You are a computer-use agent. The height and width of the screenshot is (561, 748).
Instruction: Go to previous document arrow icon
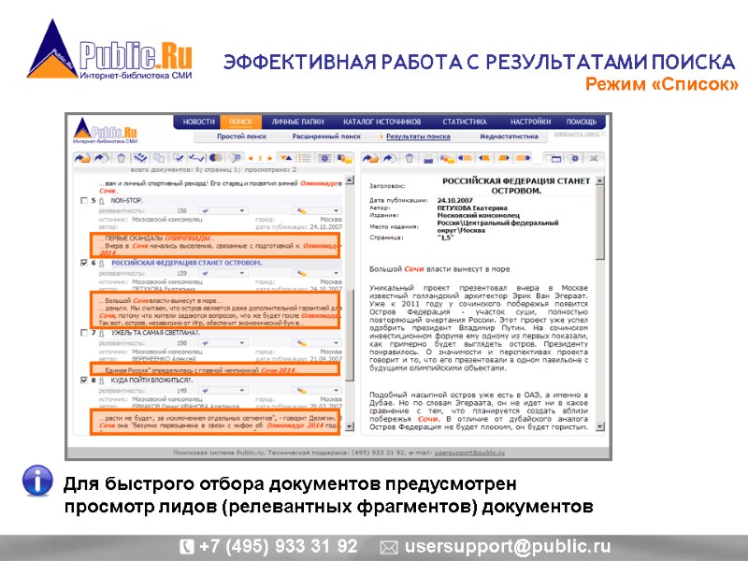point(484,158)
